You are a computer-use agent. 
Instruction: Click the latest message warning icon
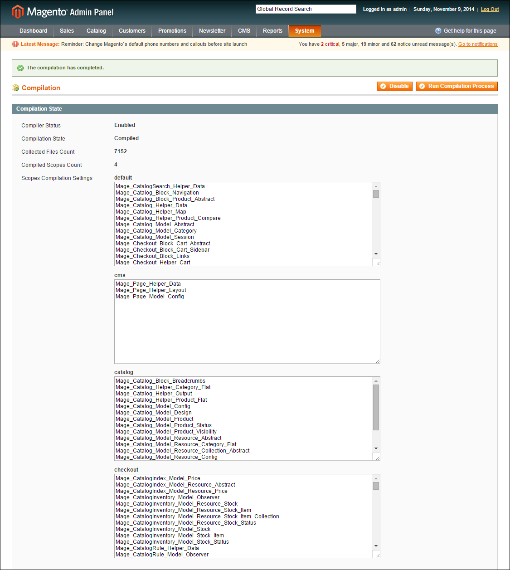[15, 44]
